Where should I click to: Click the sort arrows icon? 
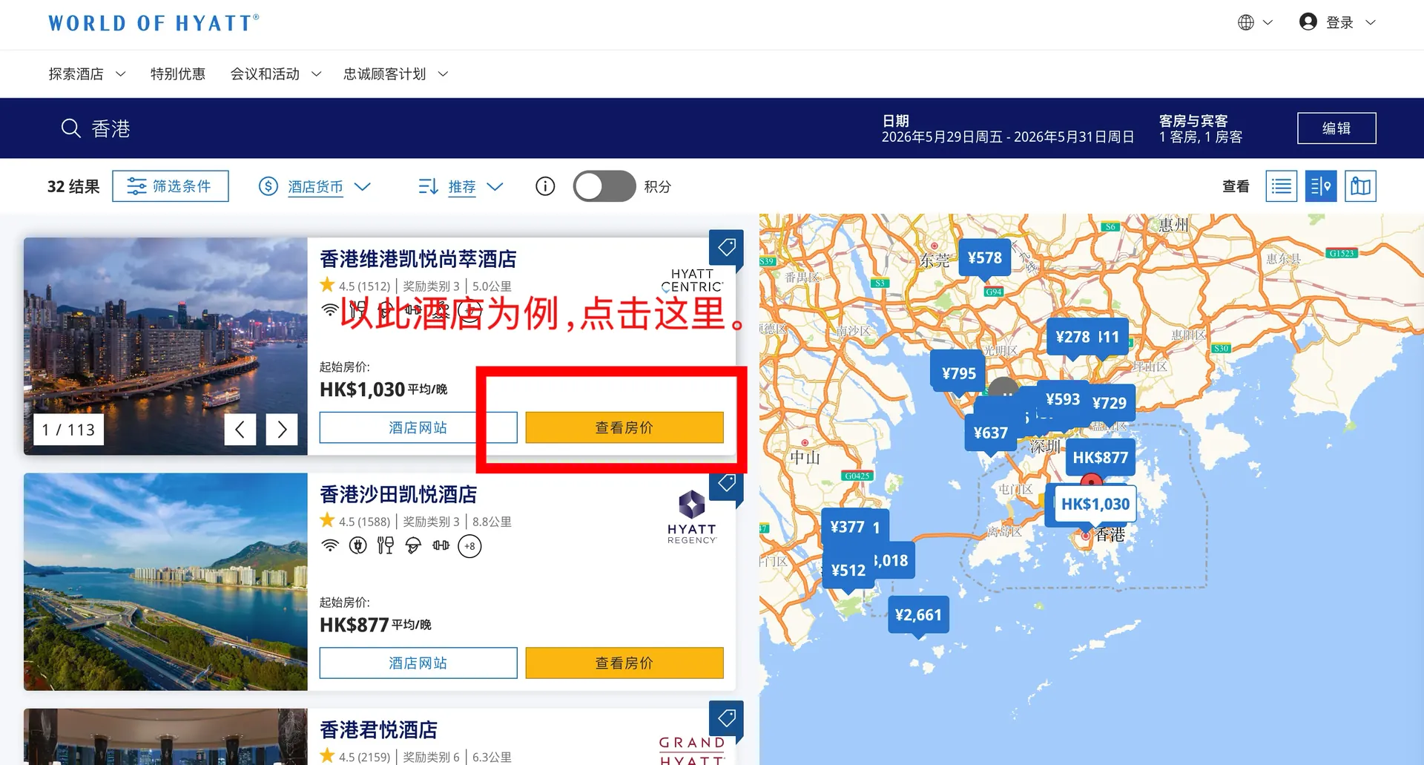428,186
